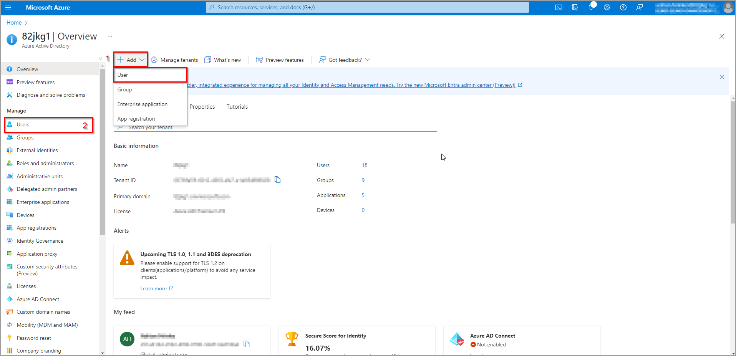The height and width of the screenshot is (356, 736).
Task: Open Users in the Manage section
Action: (x=49, y=124)
